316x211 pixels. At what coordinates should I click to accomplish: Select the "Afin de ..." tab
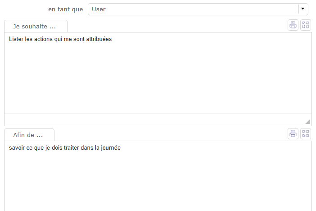click(x=29, y=135)
